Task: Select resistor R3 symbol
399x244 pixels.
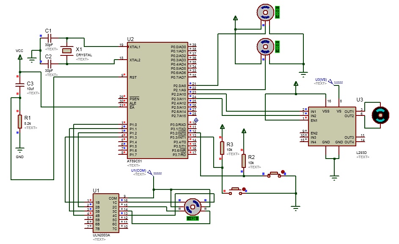Action: (222, 148)
